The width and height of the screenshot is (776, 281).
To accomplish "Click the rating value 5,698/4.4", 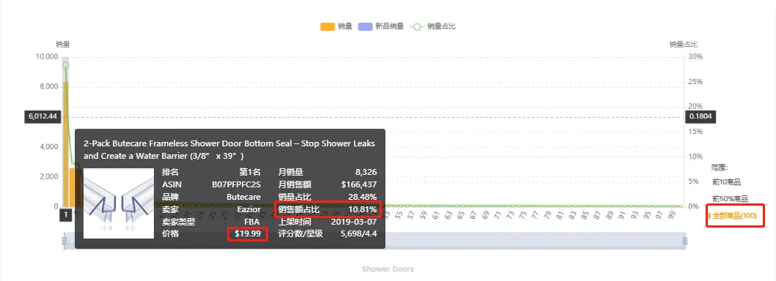I will pyautogui.click(x=359, y=233).
